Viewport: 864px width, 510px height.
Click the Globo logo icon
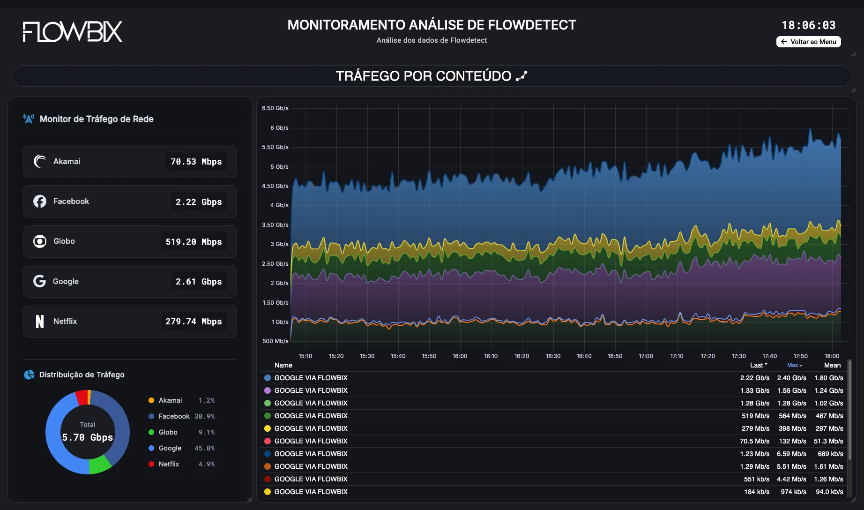40,241
